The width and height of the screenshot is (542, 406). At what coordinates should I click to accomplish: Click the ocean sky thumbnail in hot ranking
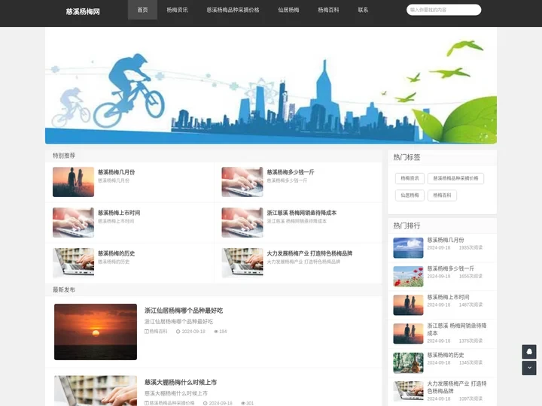[x=408, y=248]
